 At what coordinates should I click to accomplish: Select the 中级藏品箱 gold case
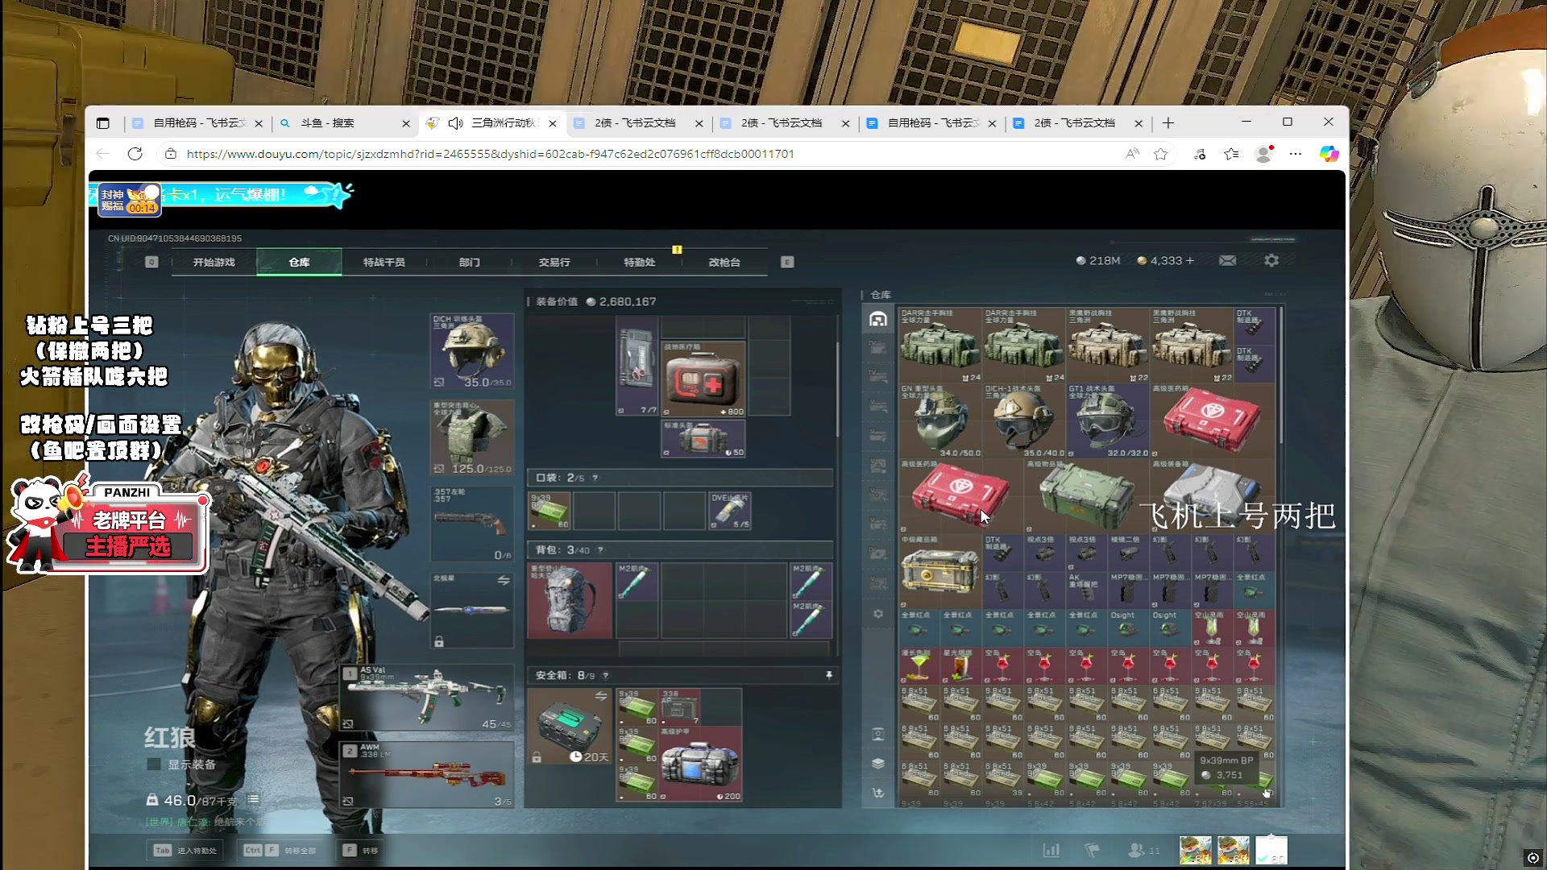[x=939, y=571]
